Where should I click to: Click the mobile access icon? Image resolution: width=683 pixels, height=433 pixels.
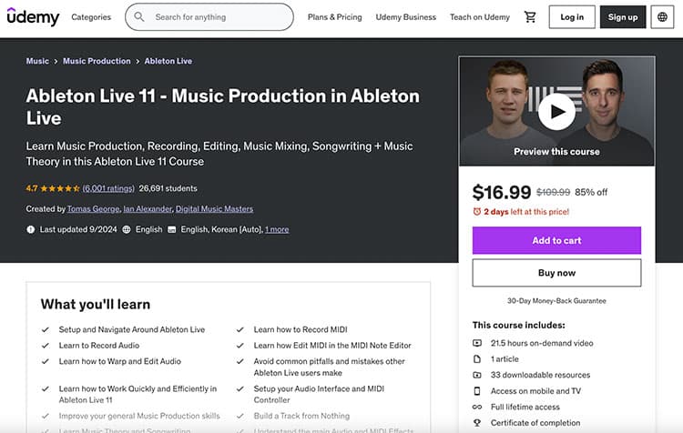pyautogui.click(x=477, y=391)
